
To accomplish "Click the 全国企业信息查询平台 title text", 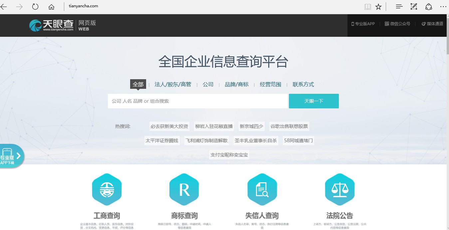I will [223, 62].
